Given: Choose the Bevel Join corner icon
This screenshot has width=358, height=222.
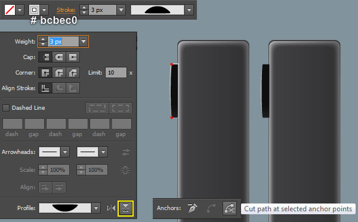Looking at the screenshot, I should tap(73, 73).
